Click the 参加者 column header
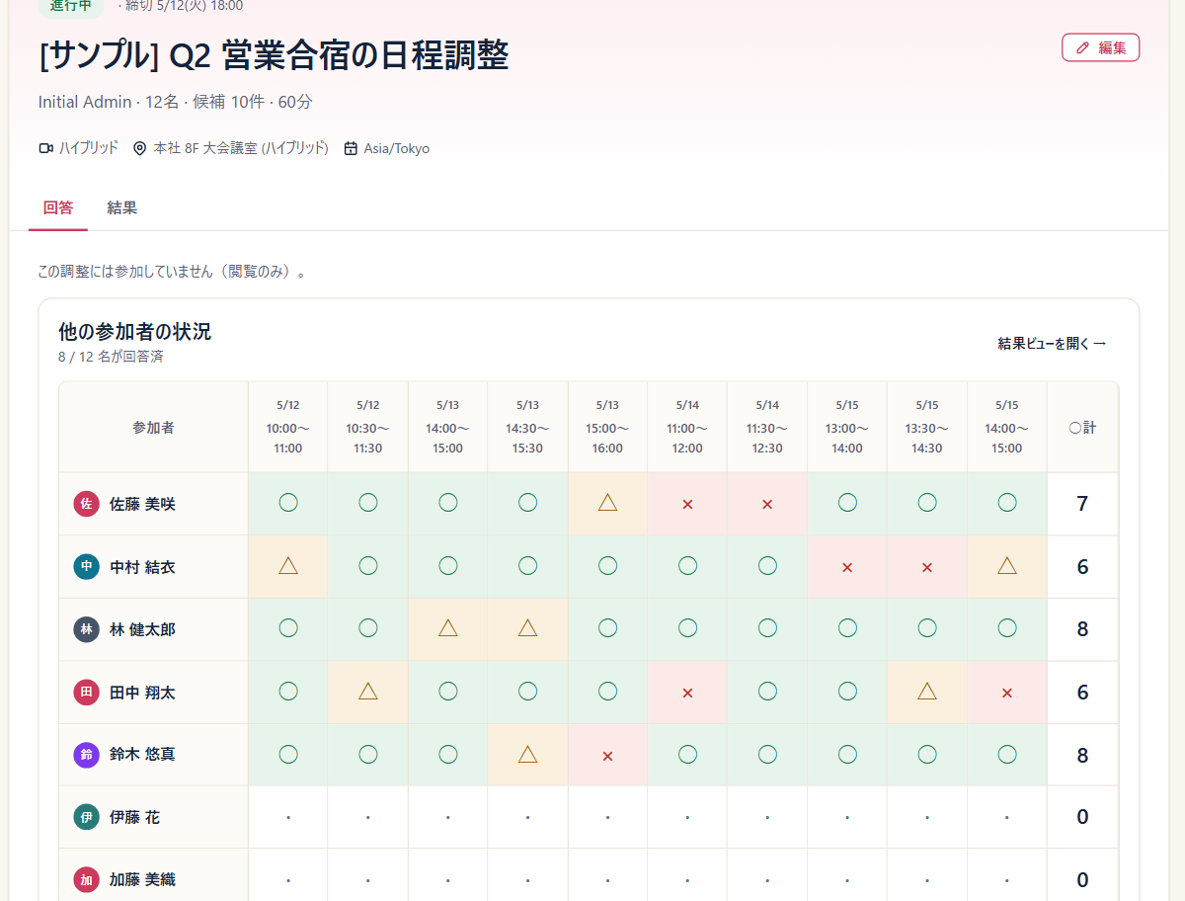 click(x=153, y=428)
